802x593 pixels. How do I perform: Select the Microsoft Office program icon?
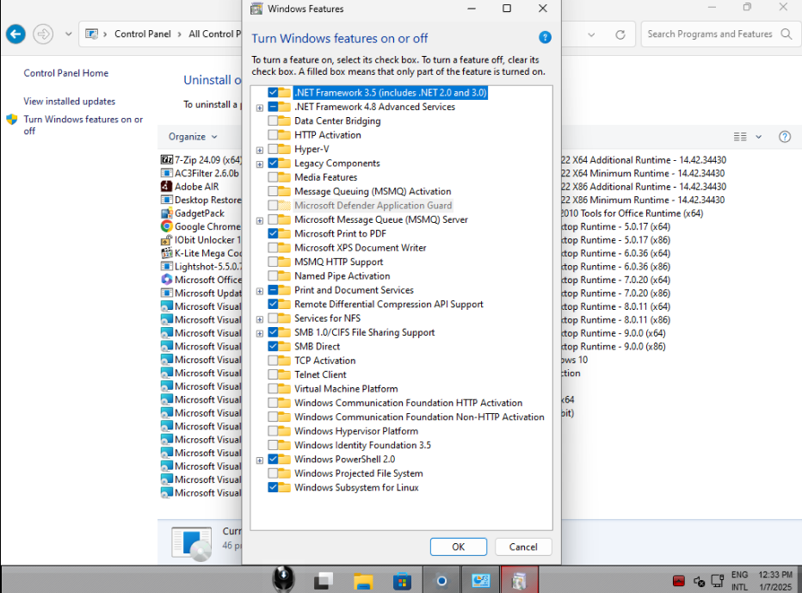tap(167, 280)
